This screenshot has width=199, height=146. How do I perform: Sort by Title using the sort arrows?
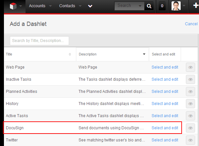pos(70,54)
